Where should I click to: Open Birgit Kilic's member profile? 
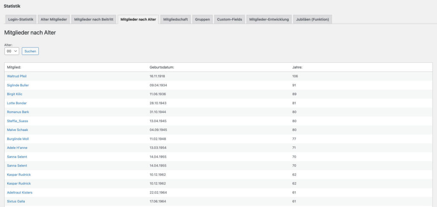click(x=15, y=94)
